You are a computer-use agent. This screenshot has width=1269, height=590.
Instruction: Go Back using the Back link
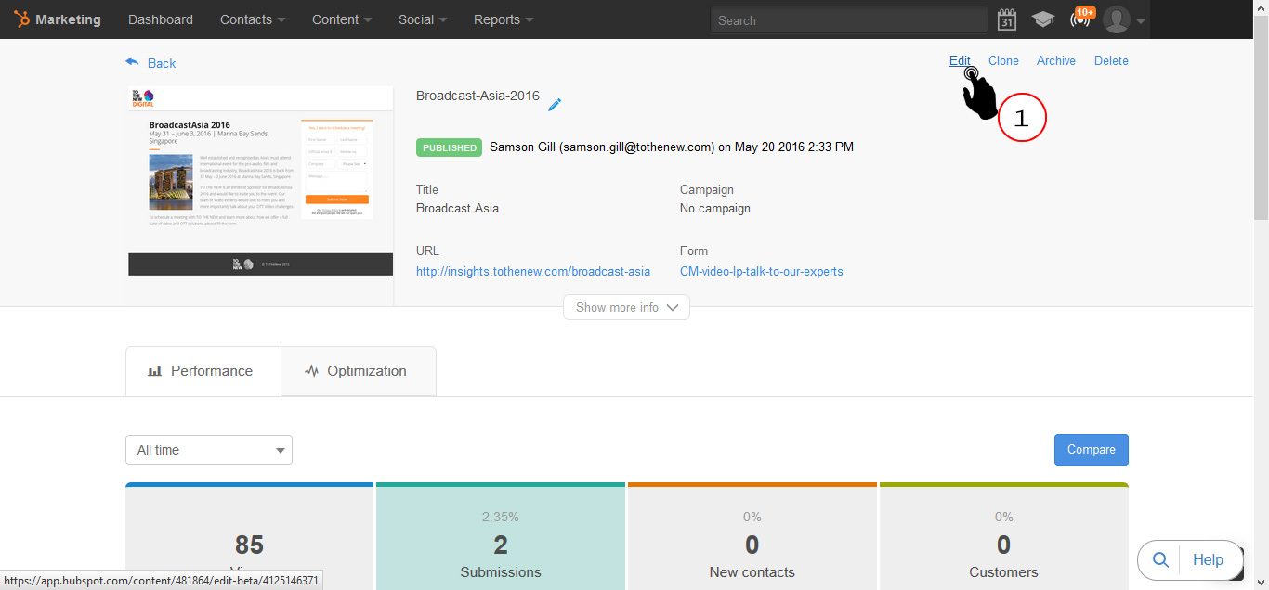click(x=162, y=63)
